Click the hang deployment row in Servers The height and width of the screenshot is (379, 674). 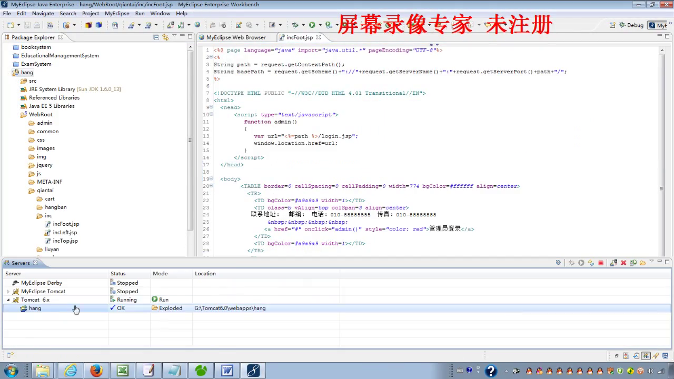click(337, 308)
